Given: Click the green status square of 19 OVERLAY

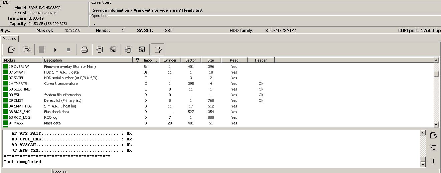Looking at the screenshot, I should (5, 67).
